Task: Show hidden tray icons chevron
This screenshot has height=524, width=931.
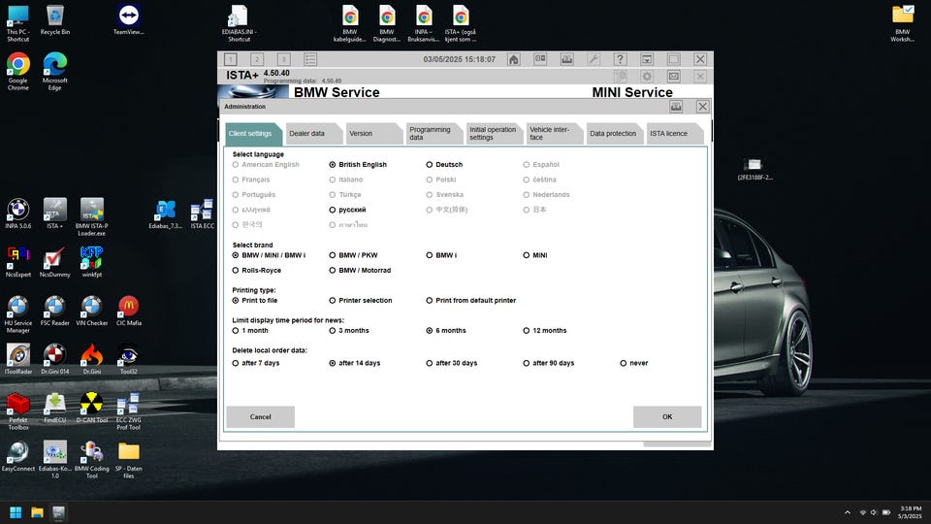Action: coord(848,512)
